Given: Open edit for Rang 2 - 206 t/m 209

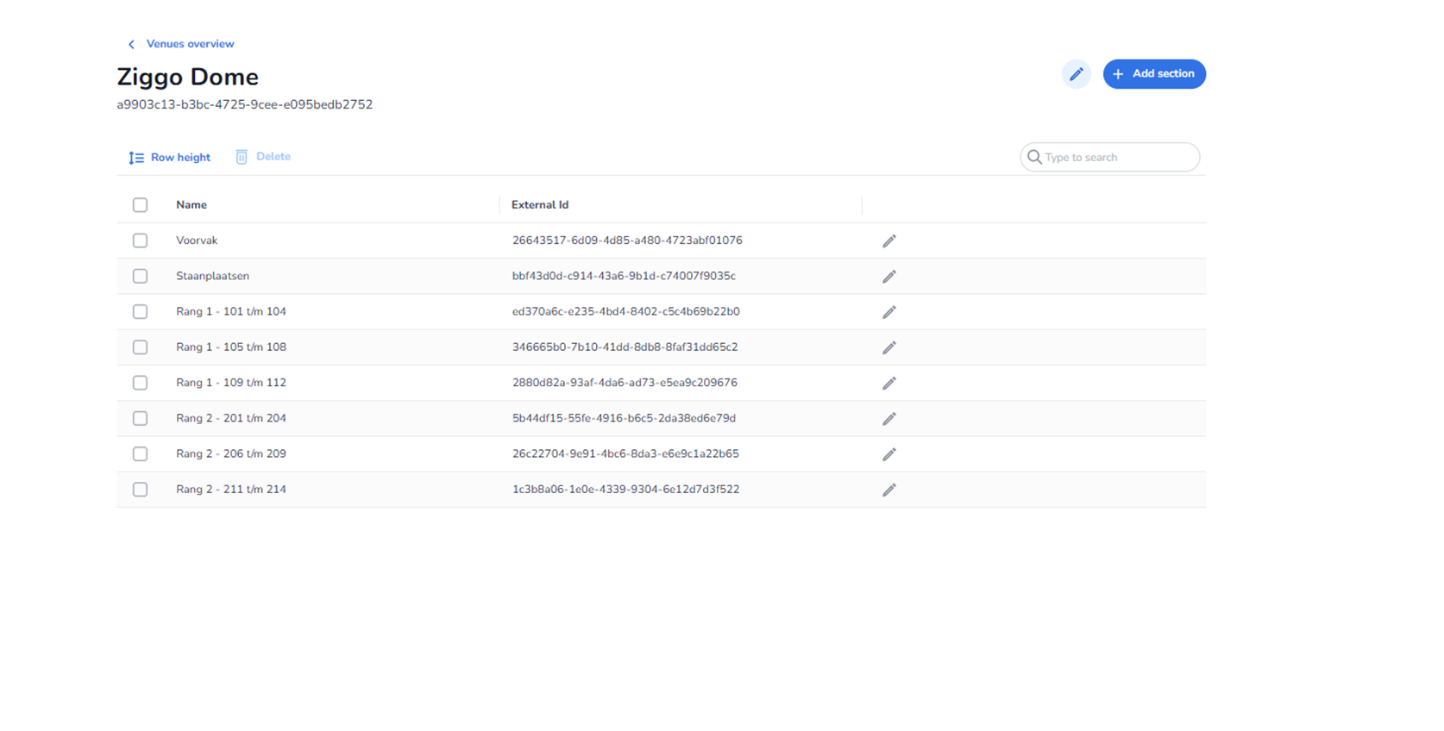Looking at the screenshot, I should 888,454.
